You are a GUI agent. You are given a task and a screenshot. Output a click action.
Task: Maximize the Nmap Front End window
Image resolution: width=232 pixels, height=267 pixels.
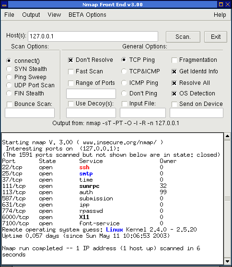[x=221, y=4]
